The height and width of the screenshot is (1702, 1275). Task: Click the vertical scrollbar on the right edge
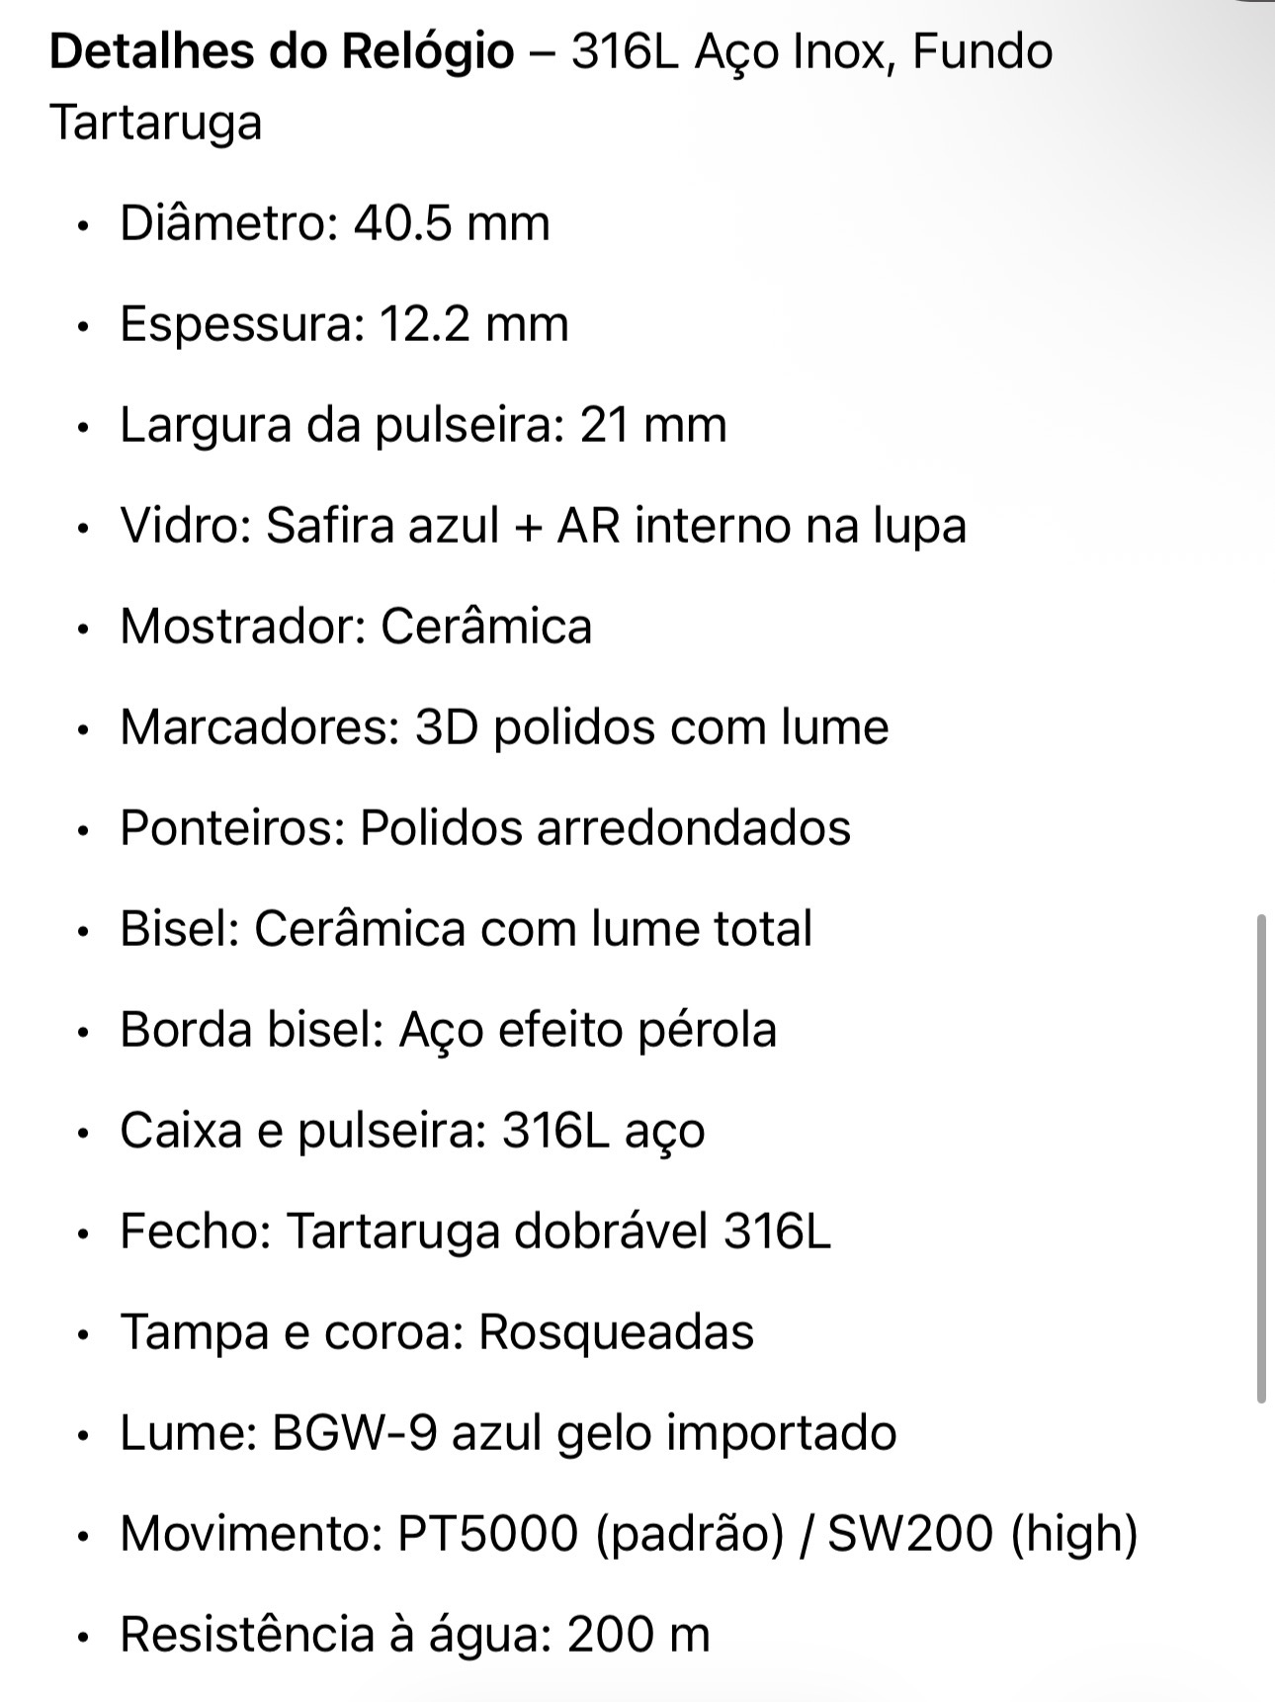1261,1158
